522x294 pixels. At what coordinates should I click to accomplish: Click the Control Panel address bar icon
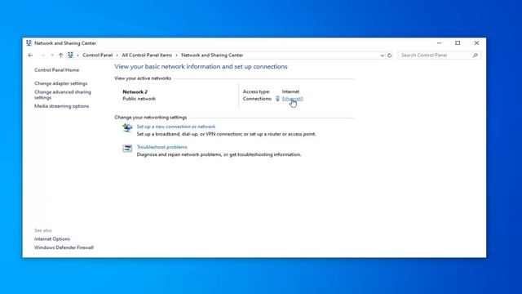coord(70,55)
